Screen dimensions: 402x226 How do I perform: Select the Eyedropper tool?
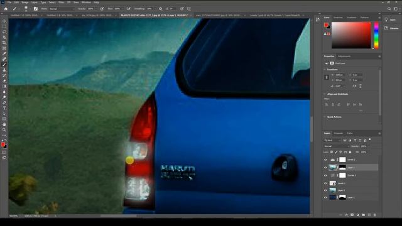4,53
